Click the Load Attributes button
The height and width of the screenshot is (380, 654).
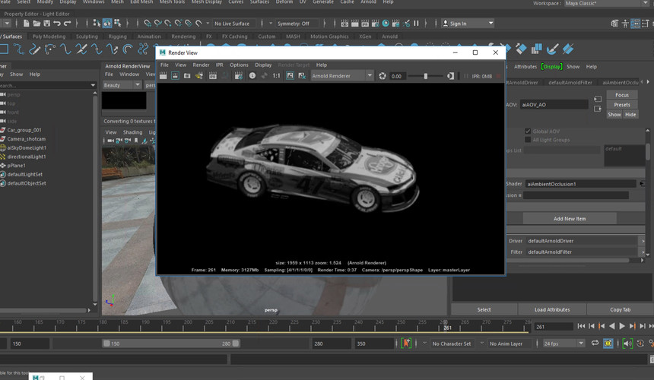[552, 309]
